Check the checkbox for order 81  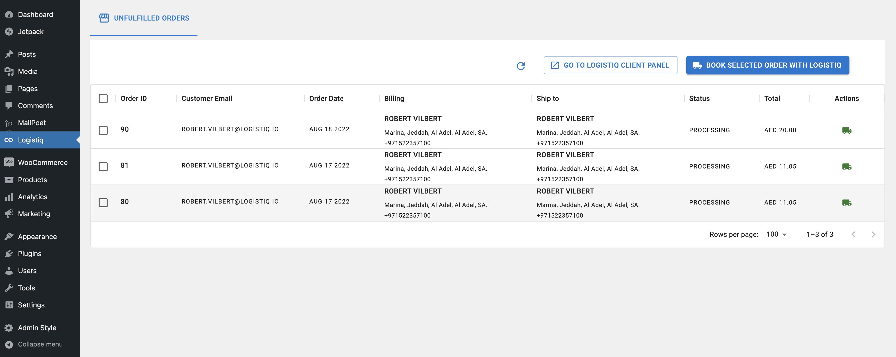[x=103, y=167]
